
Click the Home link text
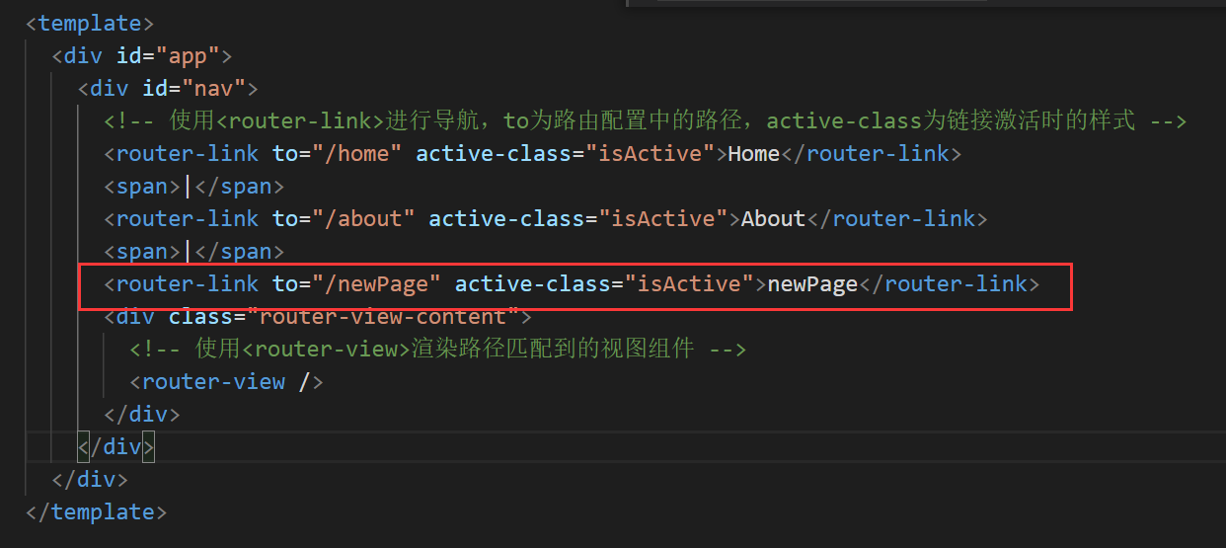754,153
